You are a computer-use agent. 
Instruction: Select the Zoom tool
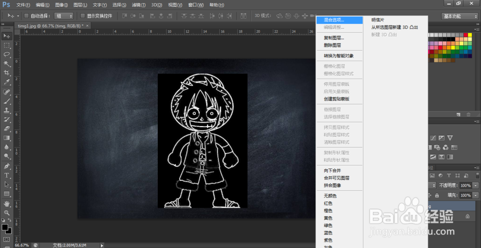click(x=7, y=213)
